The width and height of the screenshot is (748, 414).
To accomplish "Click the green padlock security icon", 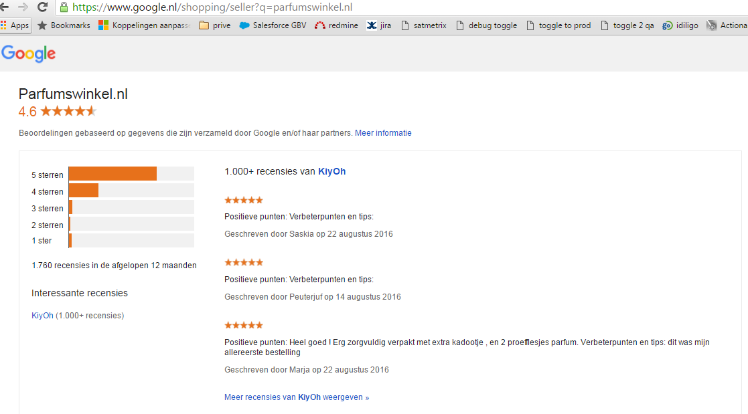I will tap(64, 7).
